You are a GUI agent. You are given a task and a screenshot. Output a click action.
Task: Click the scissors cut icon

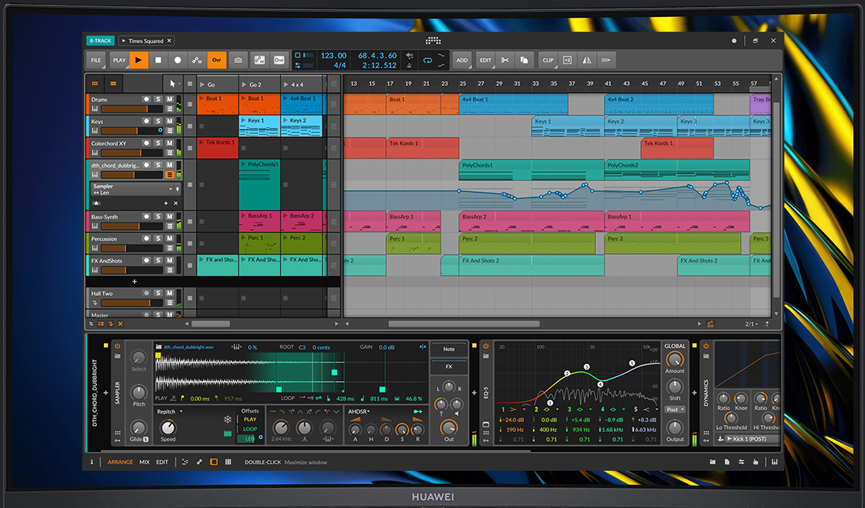tap(505, 60)
